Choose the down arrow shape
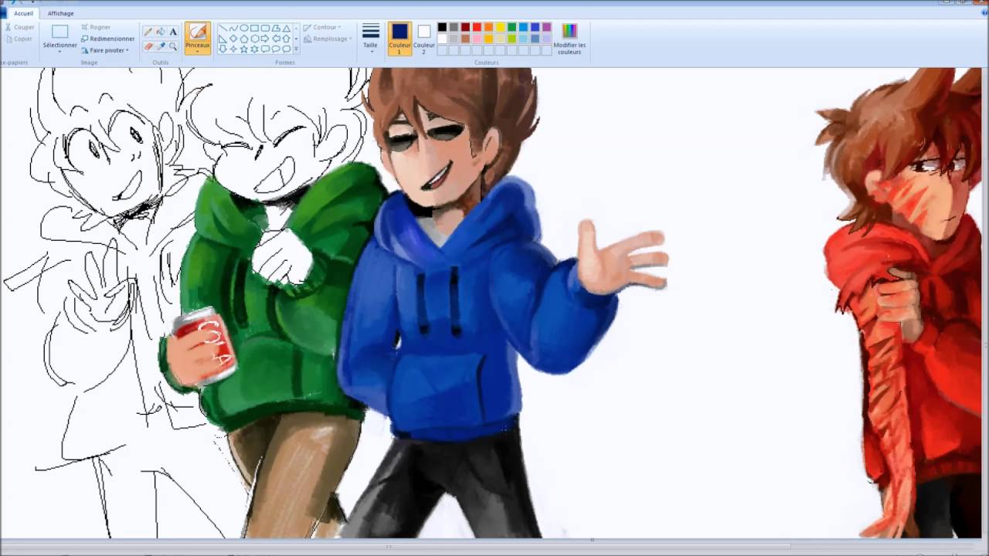 click(x=223, y=49)
